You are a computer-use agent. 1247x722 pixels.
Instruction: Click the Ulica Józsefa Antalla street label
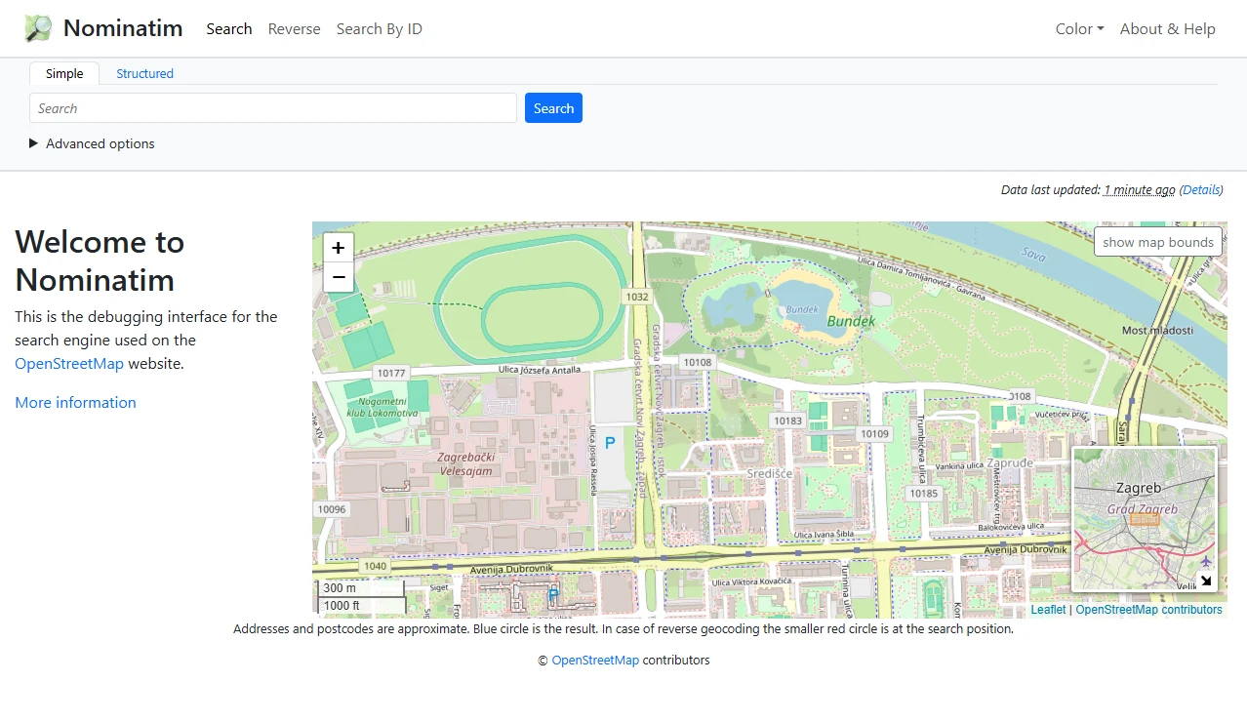(541, 369)
